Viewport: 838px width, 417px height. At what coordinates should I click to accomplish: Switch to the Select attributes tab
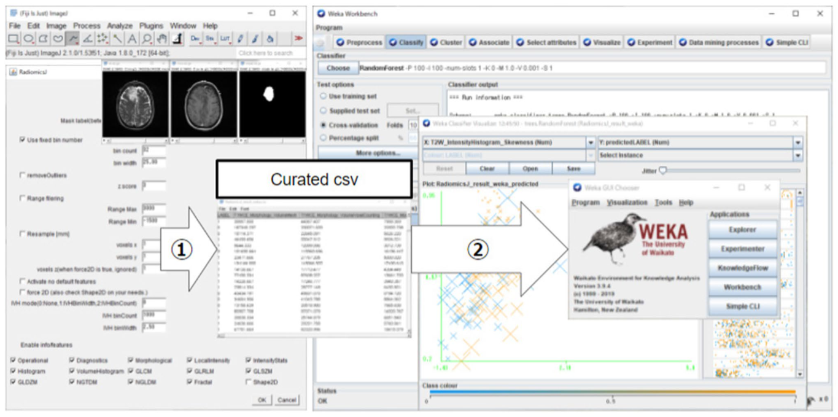547,42
